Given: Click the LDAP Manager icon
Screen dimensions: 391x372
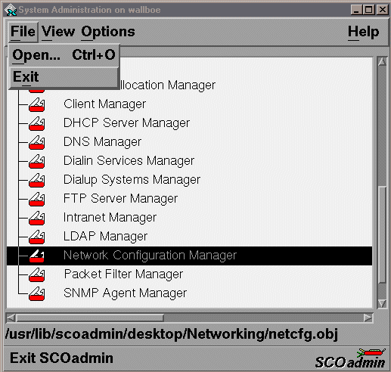Looking at the screenshot, I should (x=37, y=237).
